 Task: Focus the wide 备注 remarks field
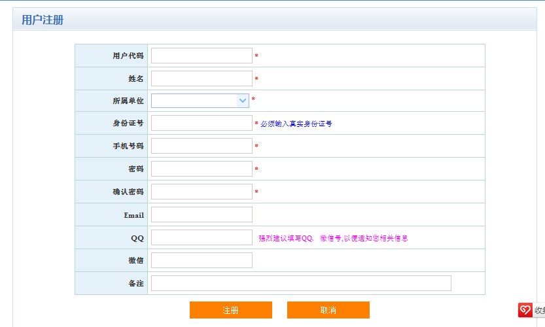[x=301, y=283]
